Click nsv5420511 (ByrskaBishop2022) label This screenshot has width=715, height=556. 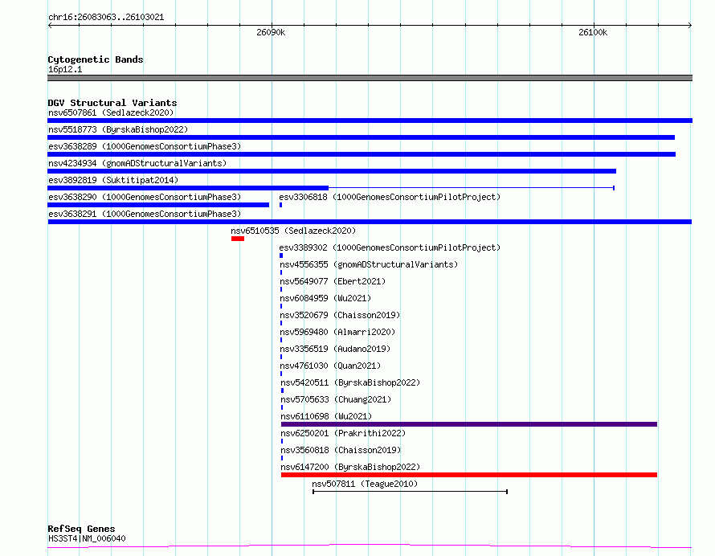(x=350, y=382)
